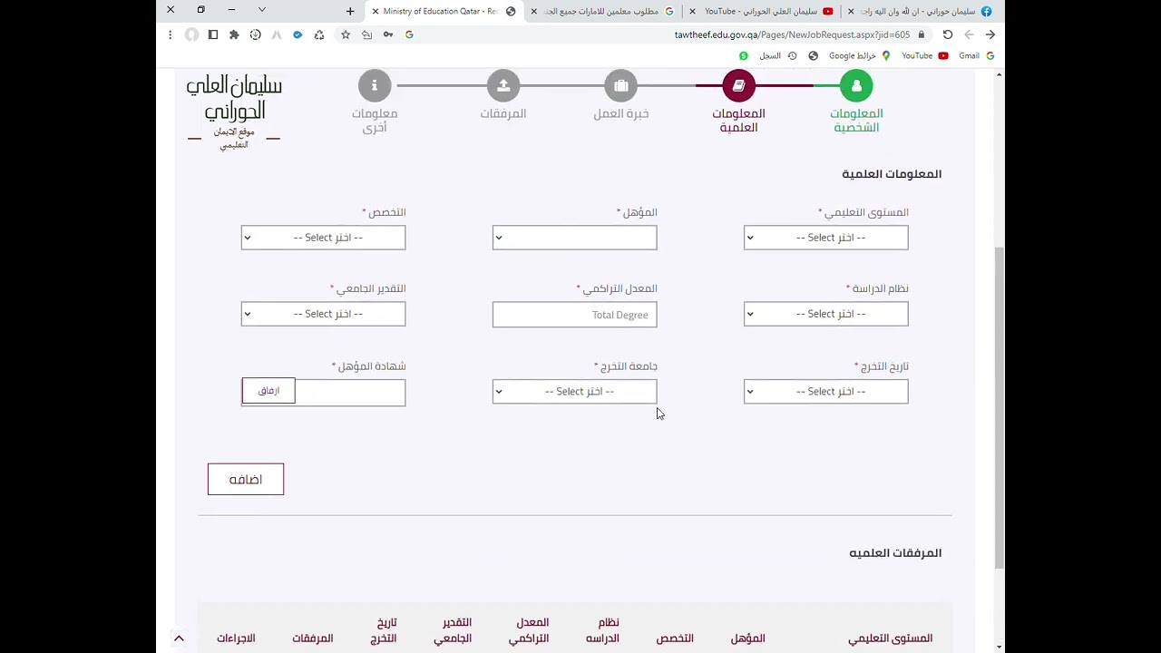The image size is (1161, 653).
Task: Click the المعدل التراكمي table column header
Action: [529, 630]
